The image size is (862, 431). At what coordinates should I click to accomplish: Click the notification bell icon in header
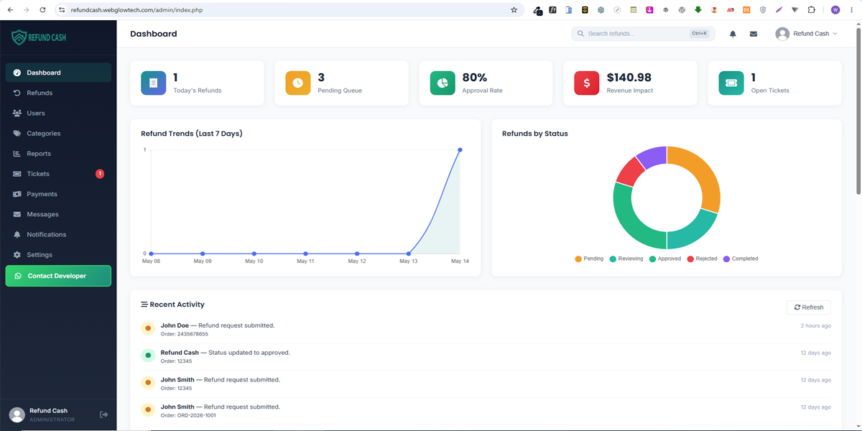point(733,34)
